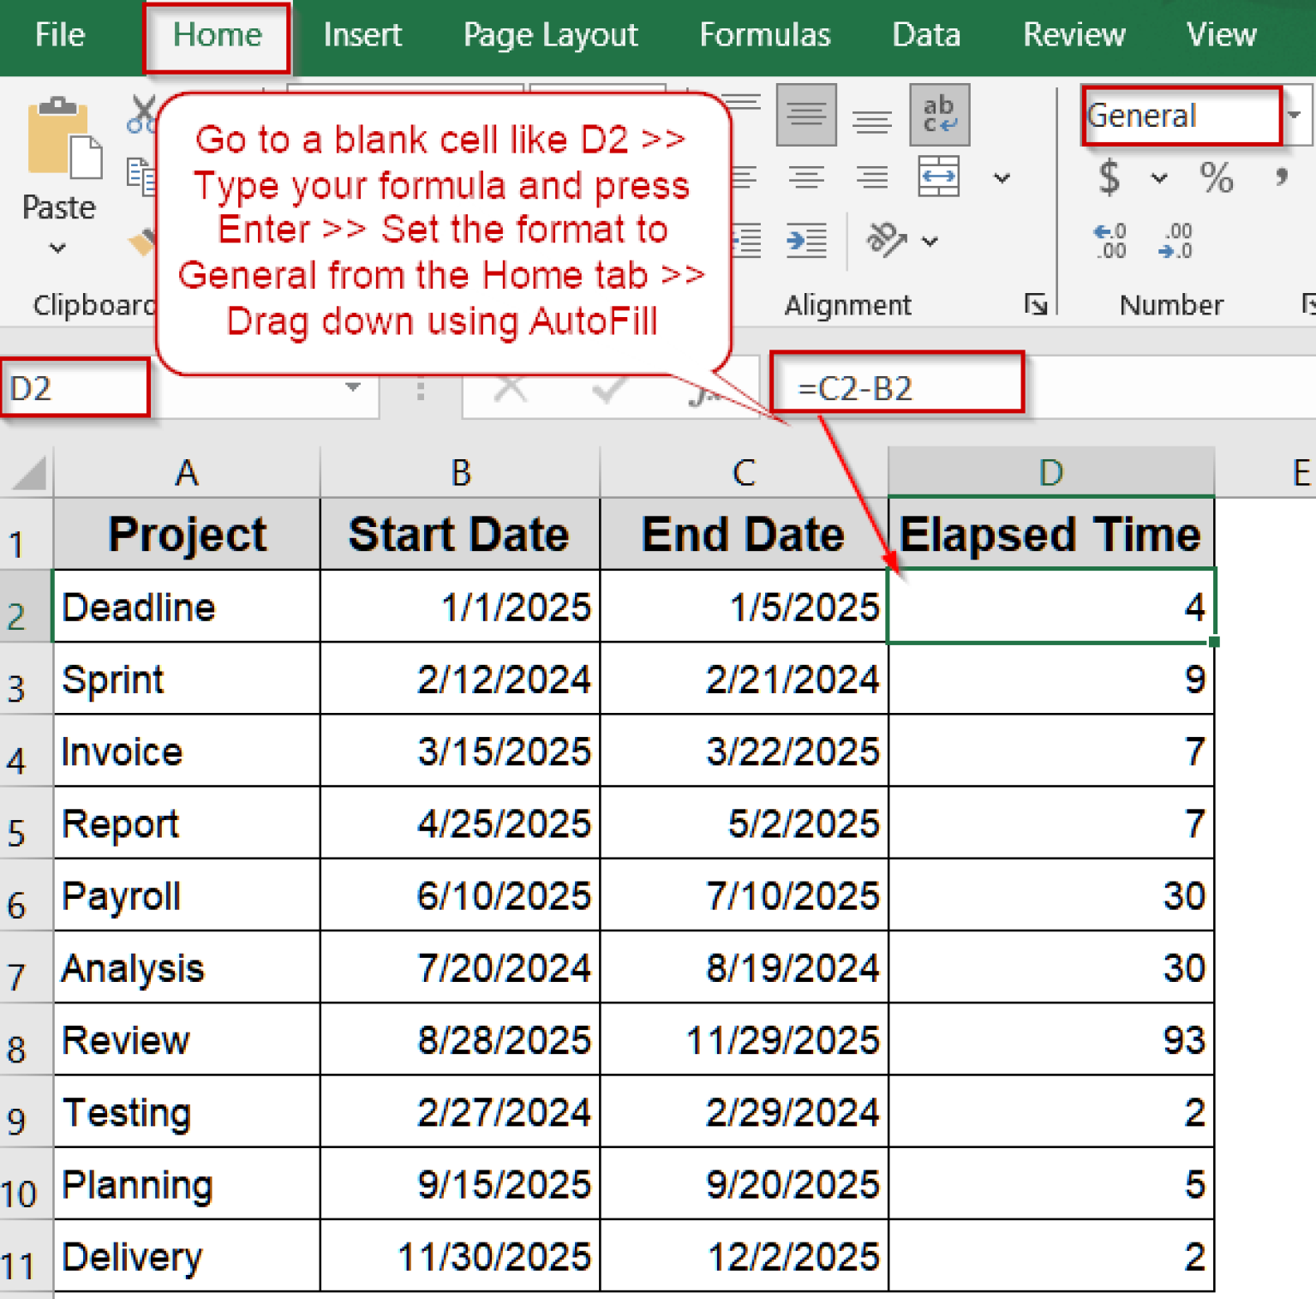
Task: Toggle Merge and Center
Action: click(938, 177)
